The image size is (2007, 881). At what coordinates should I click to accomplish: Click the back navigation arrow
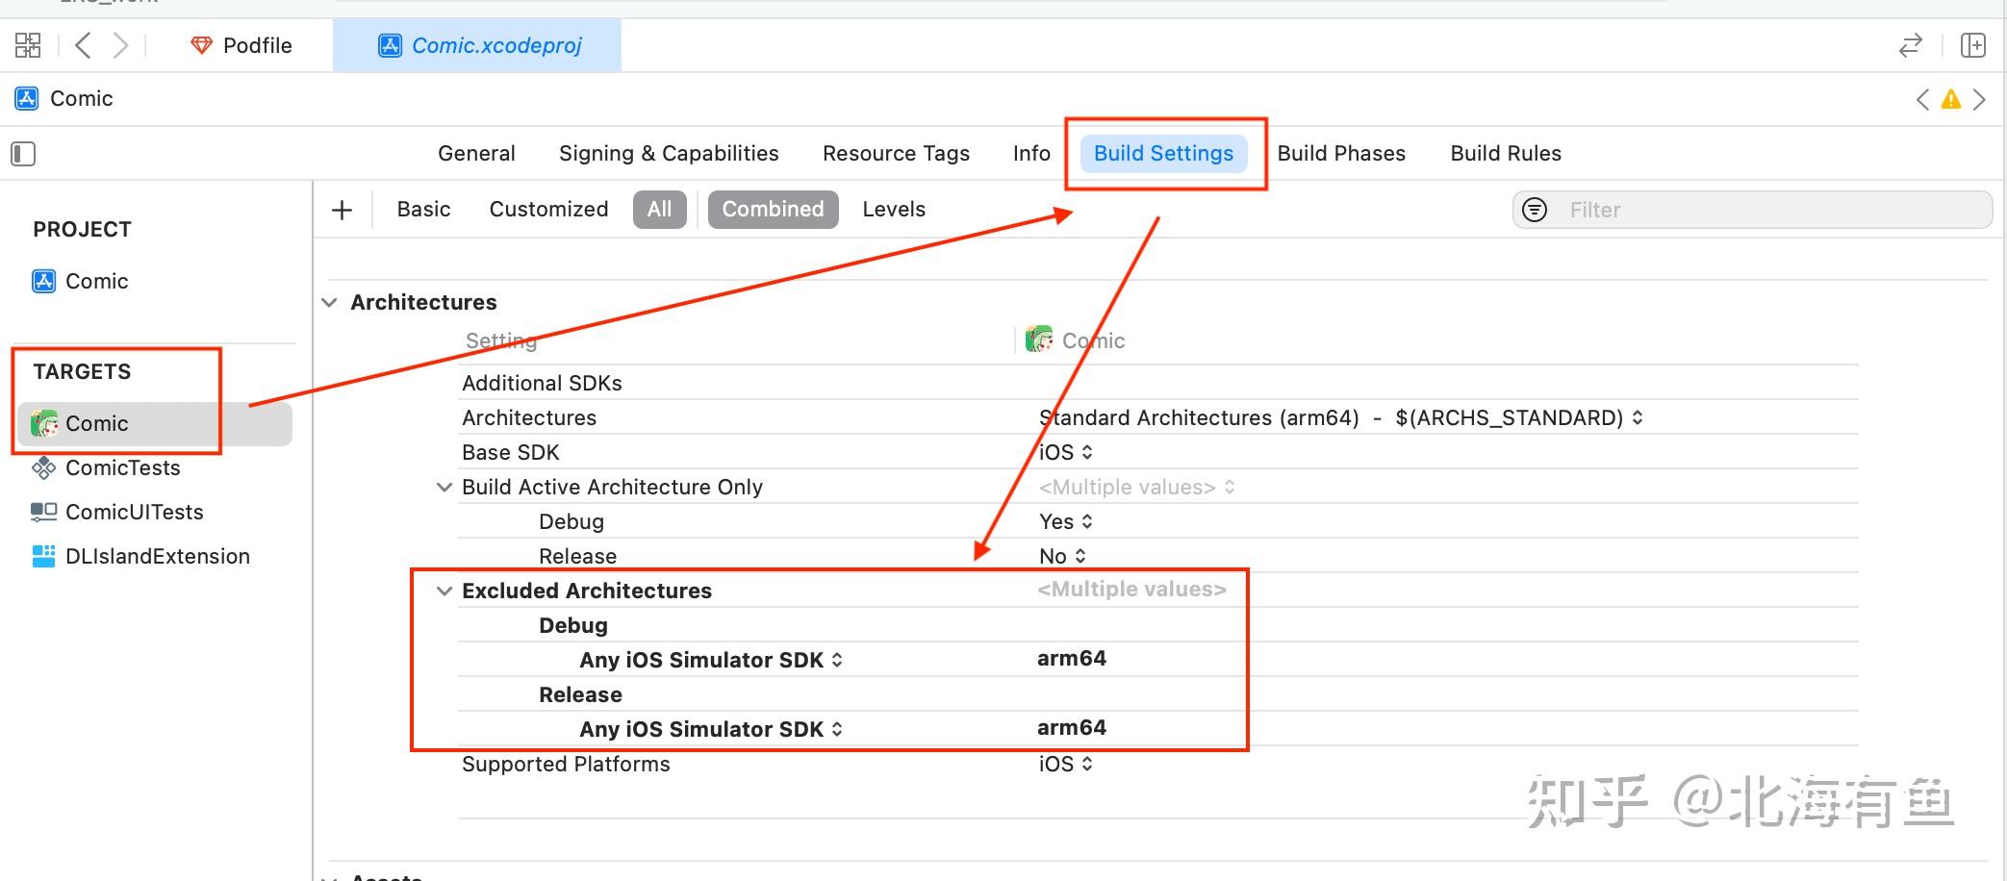point(82,44)
